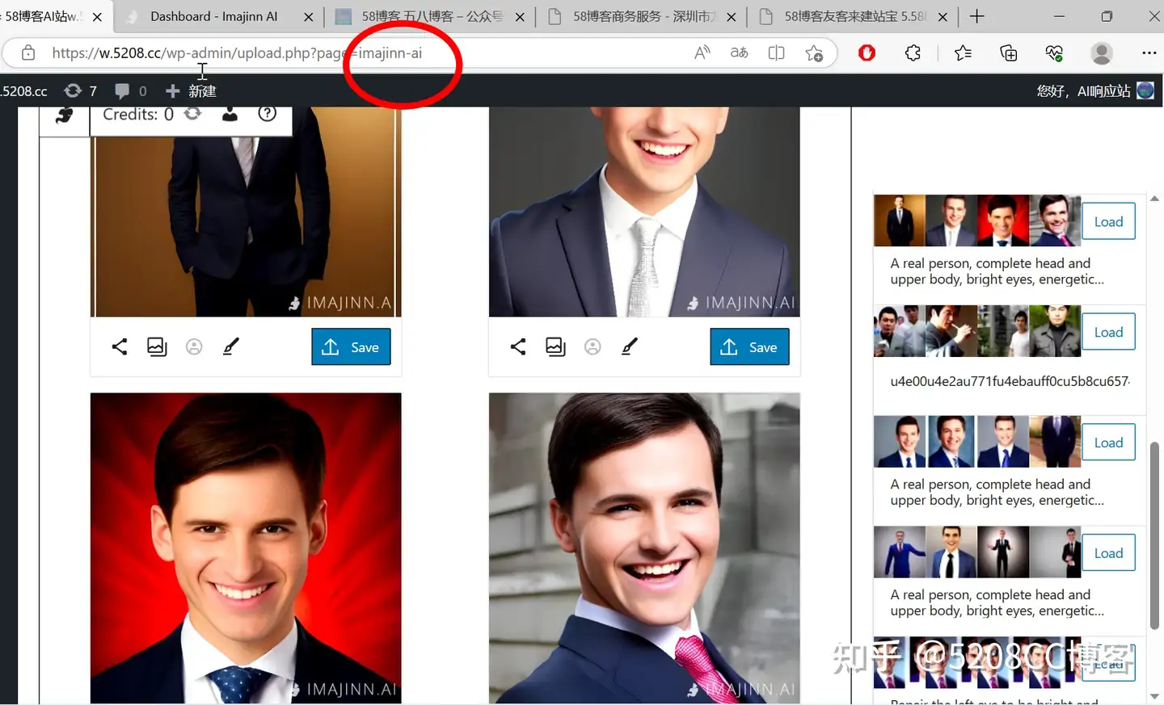This screenshot has width=1164, height=705.
Task: Load history row with blue-suit man pointing
Action: click(1108, 553)
